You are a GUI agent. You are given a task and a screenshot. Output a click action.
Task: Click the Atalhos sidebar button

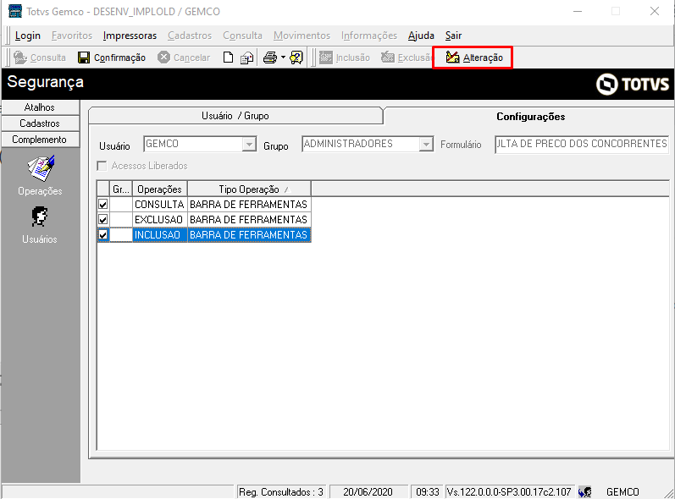40,107
